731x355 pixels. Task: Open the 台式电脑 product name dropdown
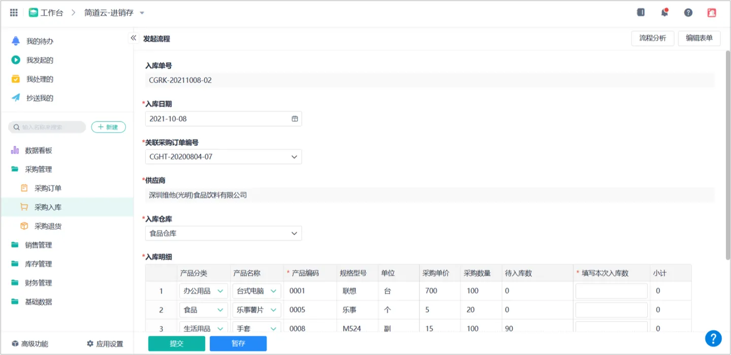tap(256, 291)
